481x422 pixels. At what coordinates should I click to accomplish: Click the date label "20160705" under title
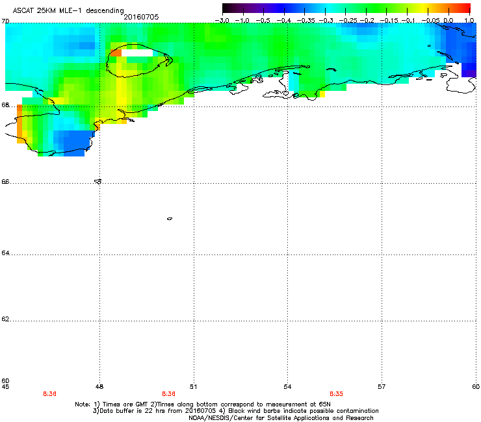point(141,17)
